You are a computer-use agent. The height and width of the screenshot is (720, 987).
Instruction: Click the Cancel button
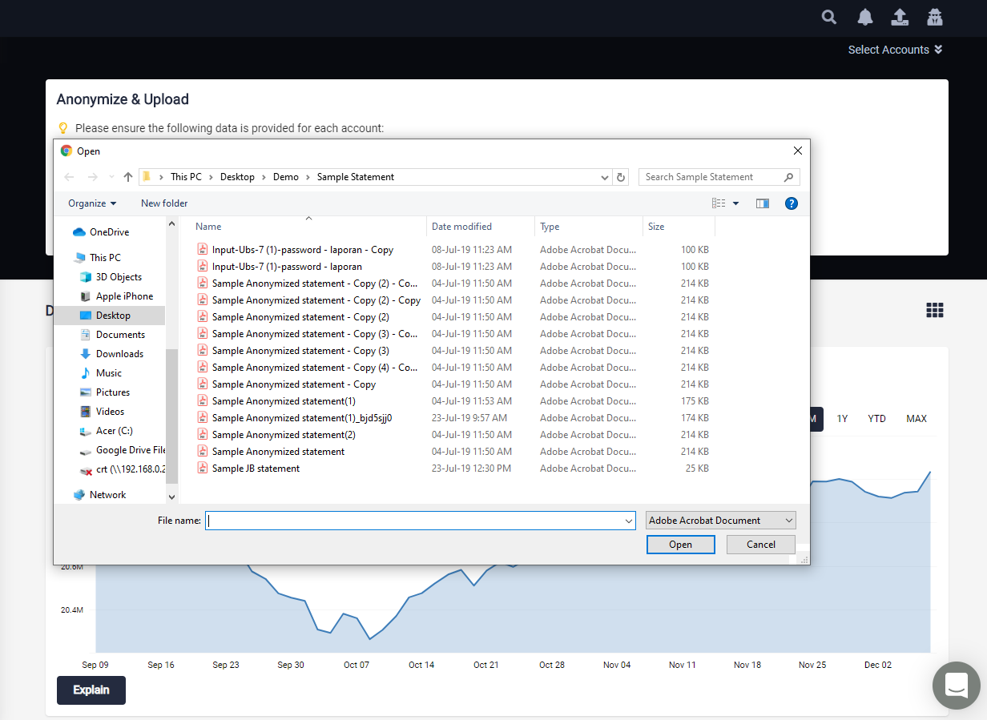761,545
